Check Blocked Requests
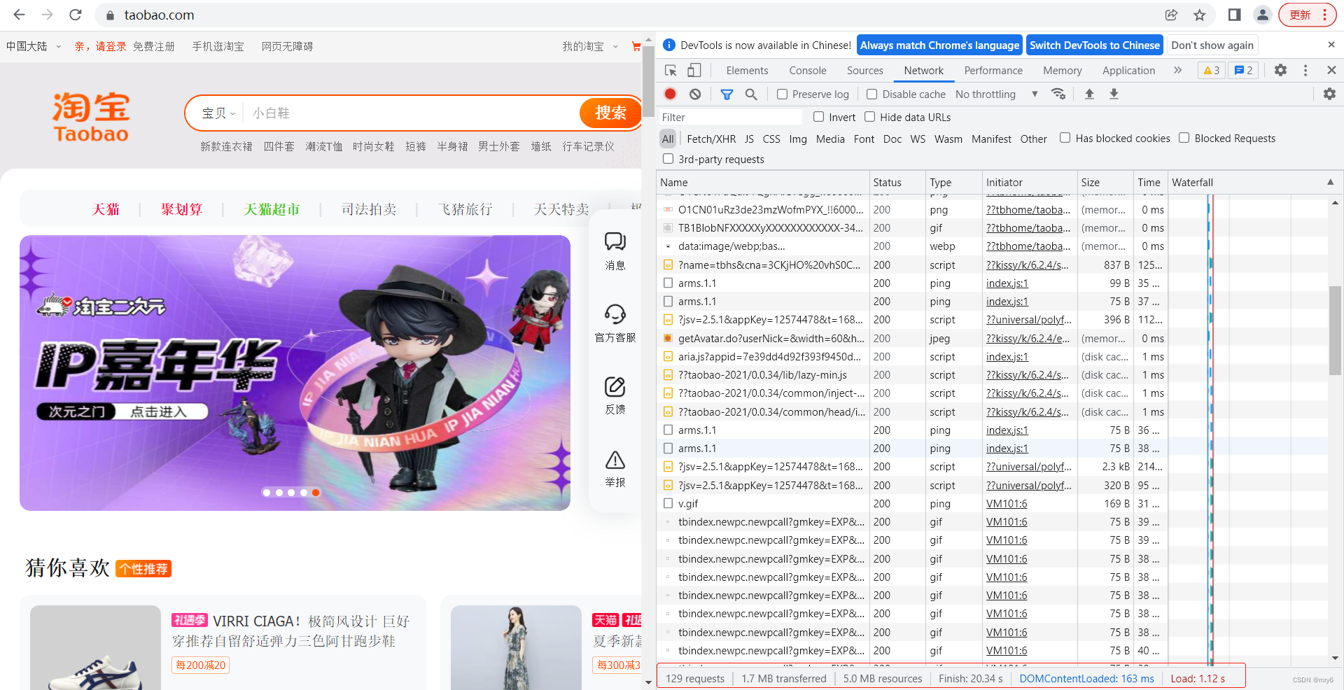Screen dimensions: 1344x690 point(1184,138)
